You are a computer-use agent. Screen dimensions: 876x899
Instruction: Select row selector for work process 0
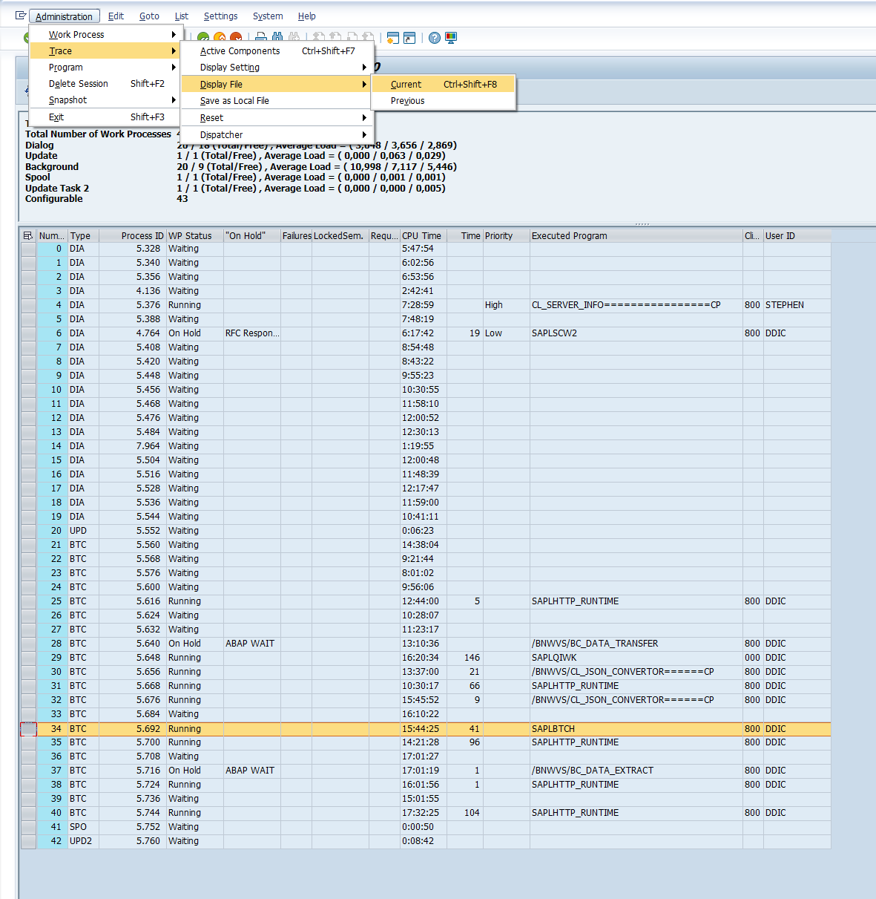tap(28, 249)
